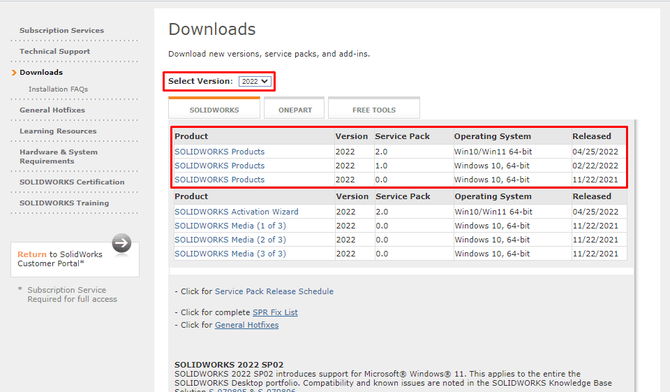Open Learning Resources in the sidebar

point(58,131)
